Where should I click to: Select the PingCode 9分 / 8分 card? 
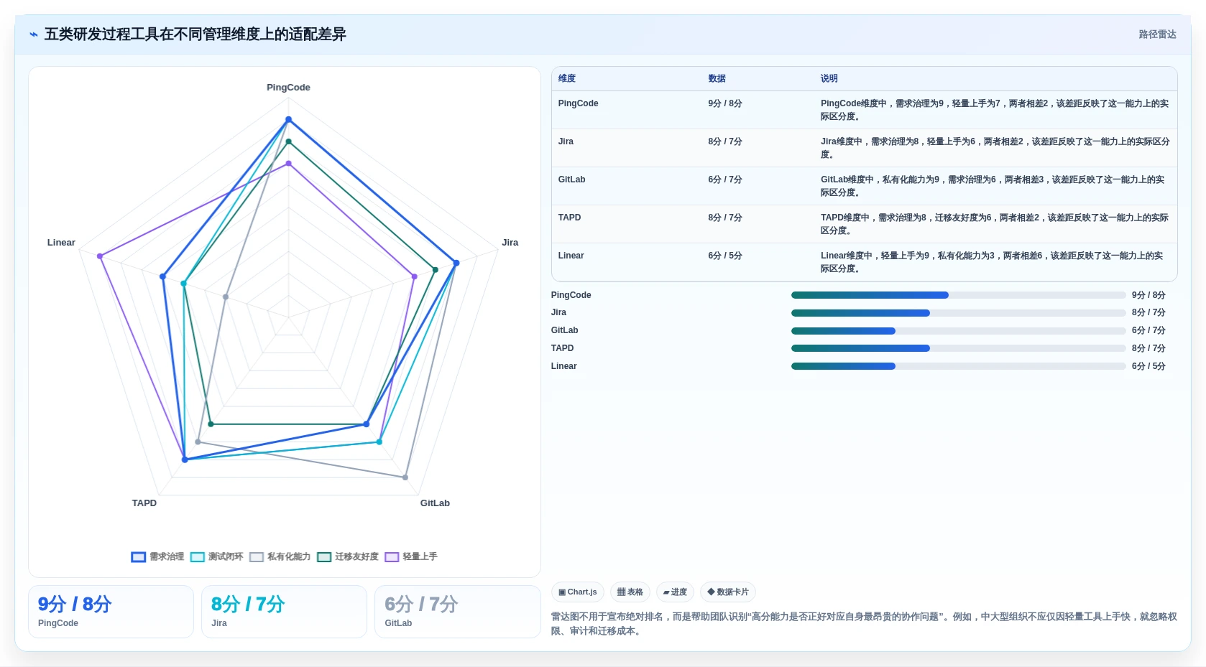[111, 612]
